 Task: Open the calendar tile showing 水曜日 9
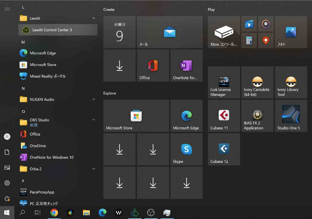click(119, 32)
